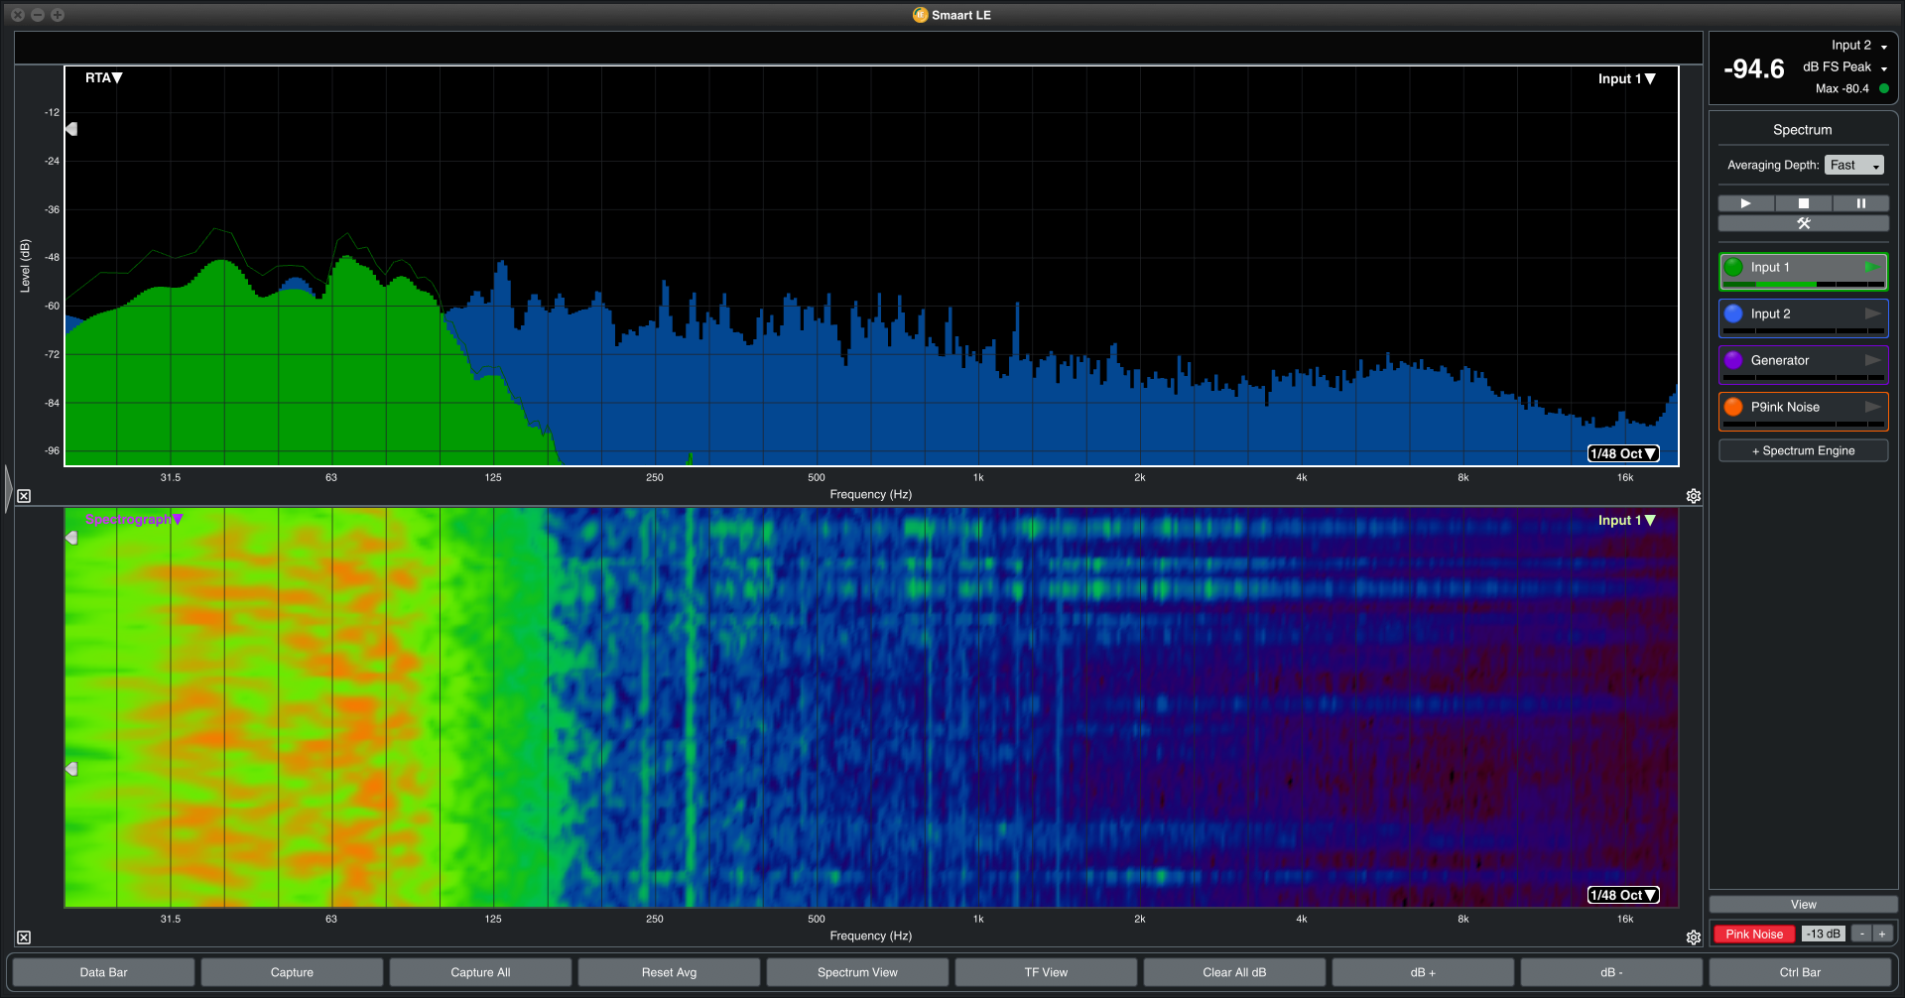Viewport: 1905px width, 998px height.
Task: Open the Spectrograph graph type dropdown
Action: coord(134,519)
